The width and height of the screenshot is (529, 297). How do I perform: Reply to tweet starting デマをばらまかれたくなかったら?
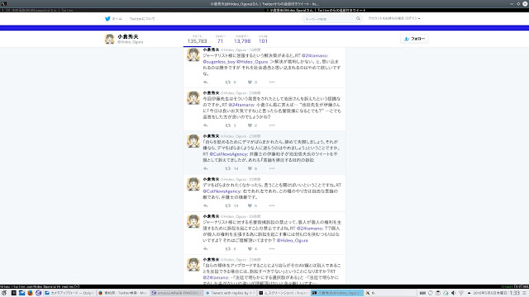click(206, 205)
